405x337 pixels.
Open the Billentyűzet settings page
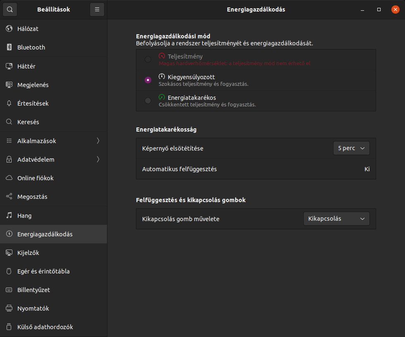point(53,290)
